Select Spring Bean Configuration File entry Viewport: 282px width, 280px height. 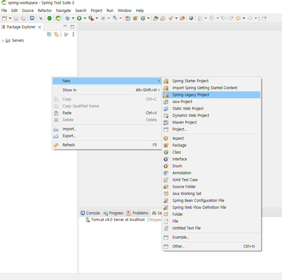[211, 201]
